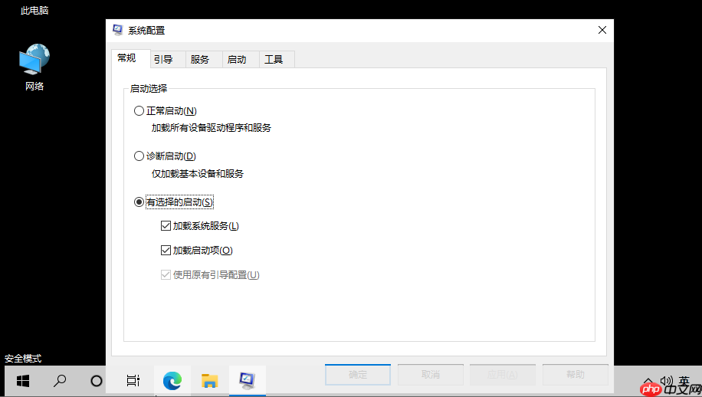Viewport: 702px width, 397px height.
Task: Uncheck 加载启动项(O) checkbox
Action: [x=166, y=250]
